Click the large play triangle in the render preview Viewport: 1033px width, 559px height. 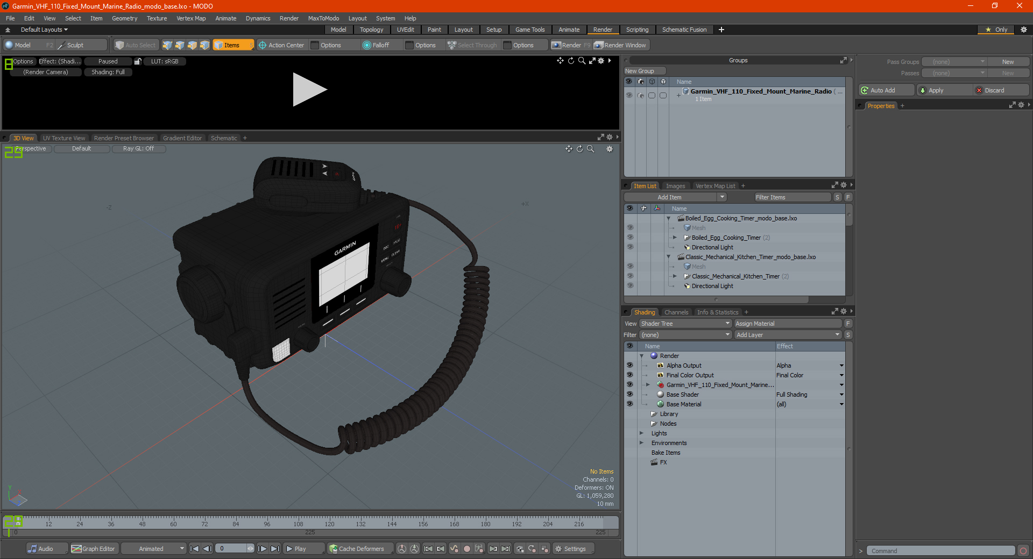tap(309, 89)
